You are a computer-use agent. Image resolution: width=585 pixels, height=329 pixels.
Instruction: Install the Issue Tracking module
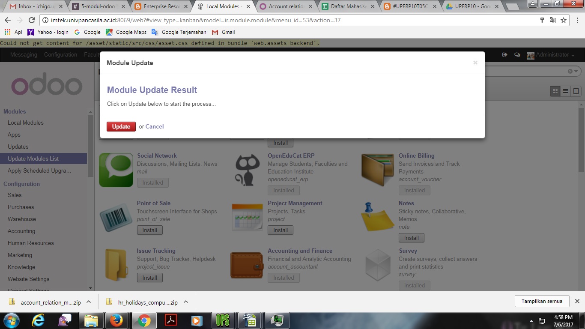click(149, 278)
